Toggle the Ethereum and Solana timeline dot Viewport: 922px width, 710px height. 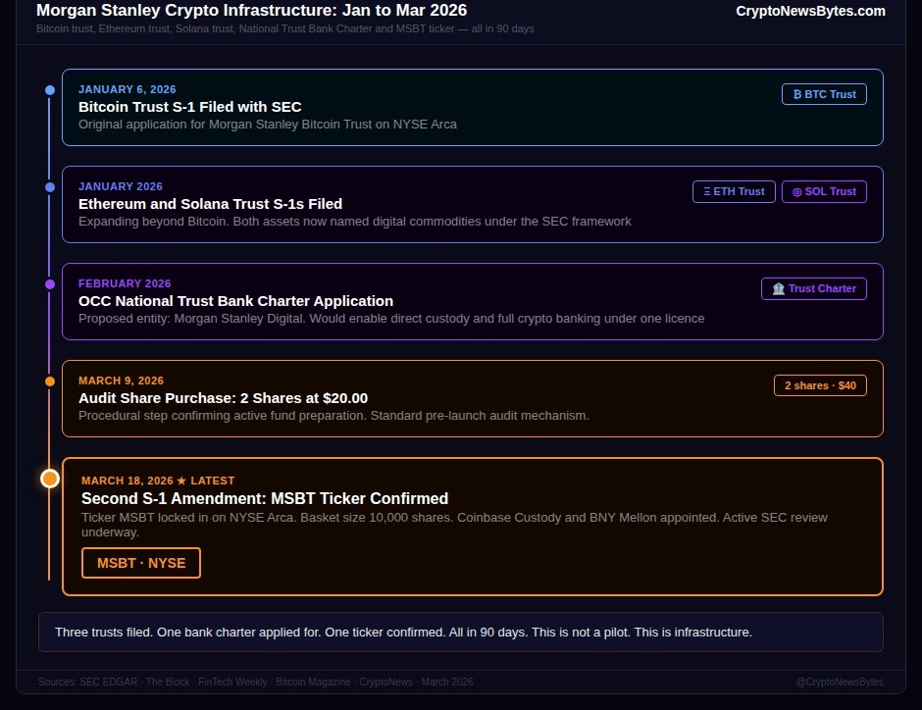point(50,187)
